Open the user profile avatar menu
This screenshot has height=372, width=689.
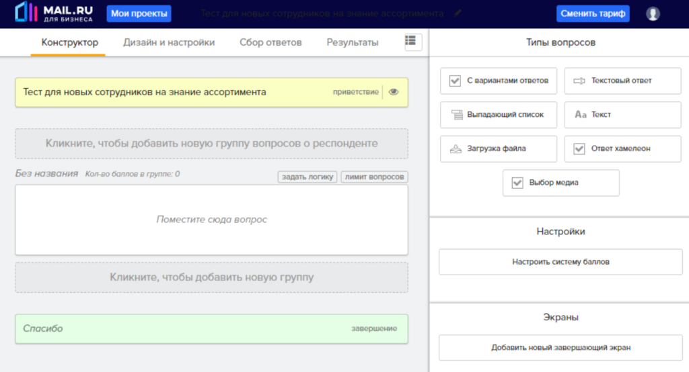[652, 13]
